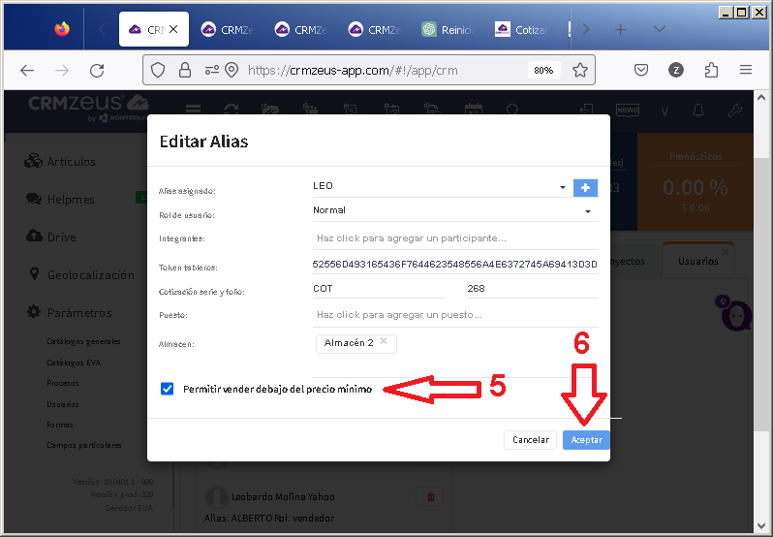Delete Leobardo Molina Yahoo user with trash icon

pyautogui.click(x=430, y=496)
